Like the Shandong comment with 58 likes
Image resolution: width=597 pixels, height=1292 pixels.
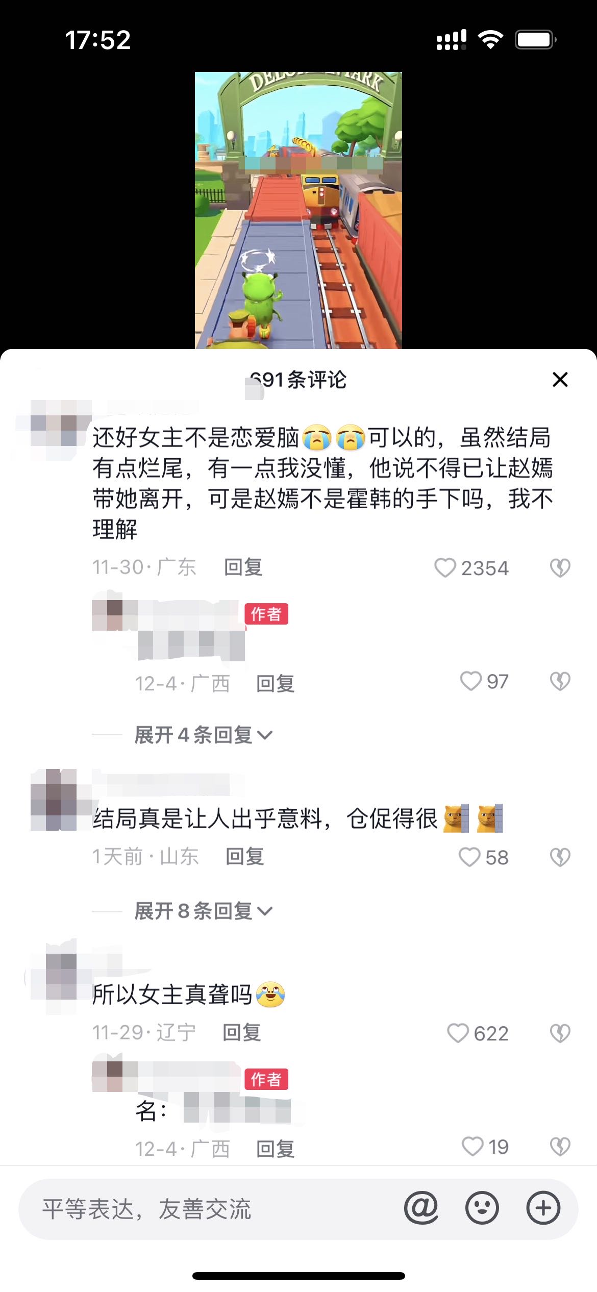click(x=469, y=857)
